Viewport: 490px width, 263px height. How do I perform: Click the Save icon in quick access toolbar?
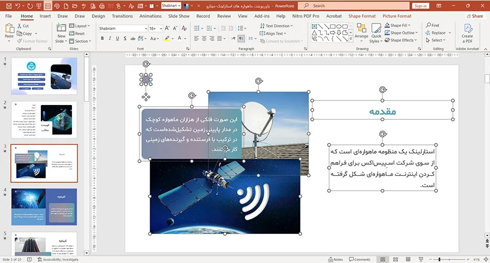pyautogui.click(x=9, y=6)
